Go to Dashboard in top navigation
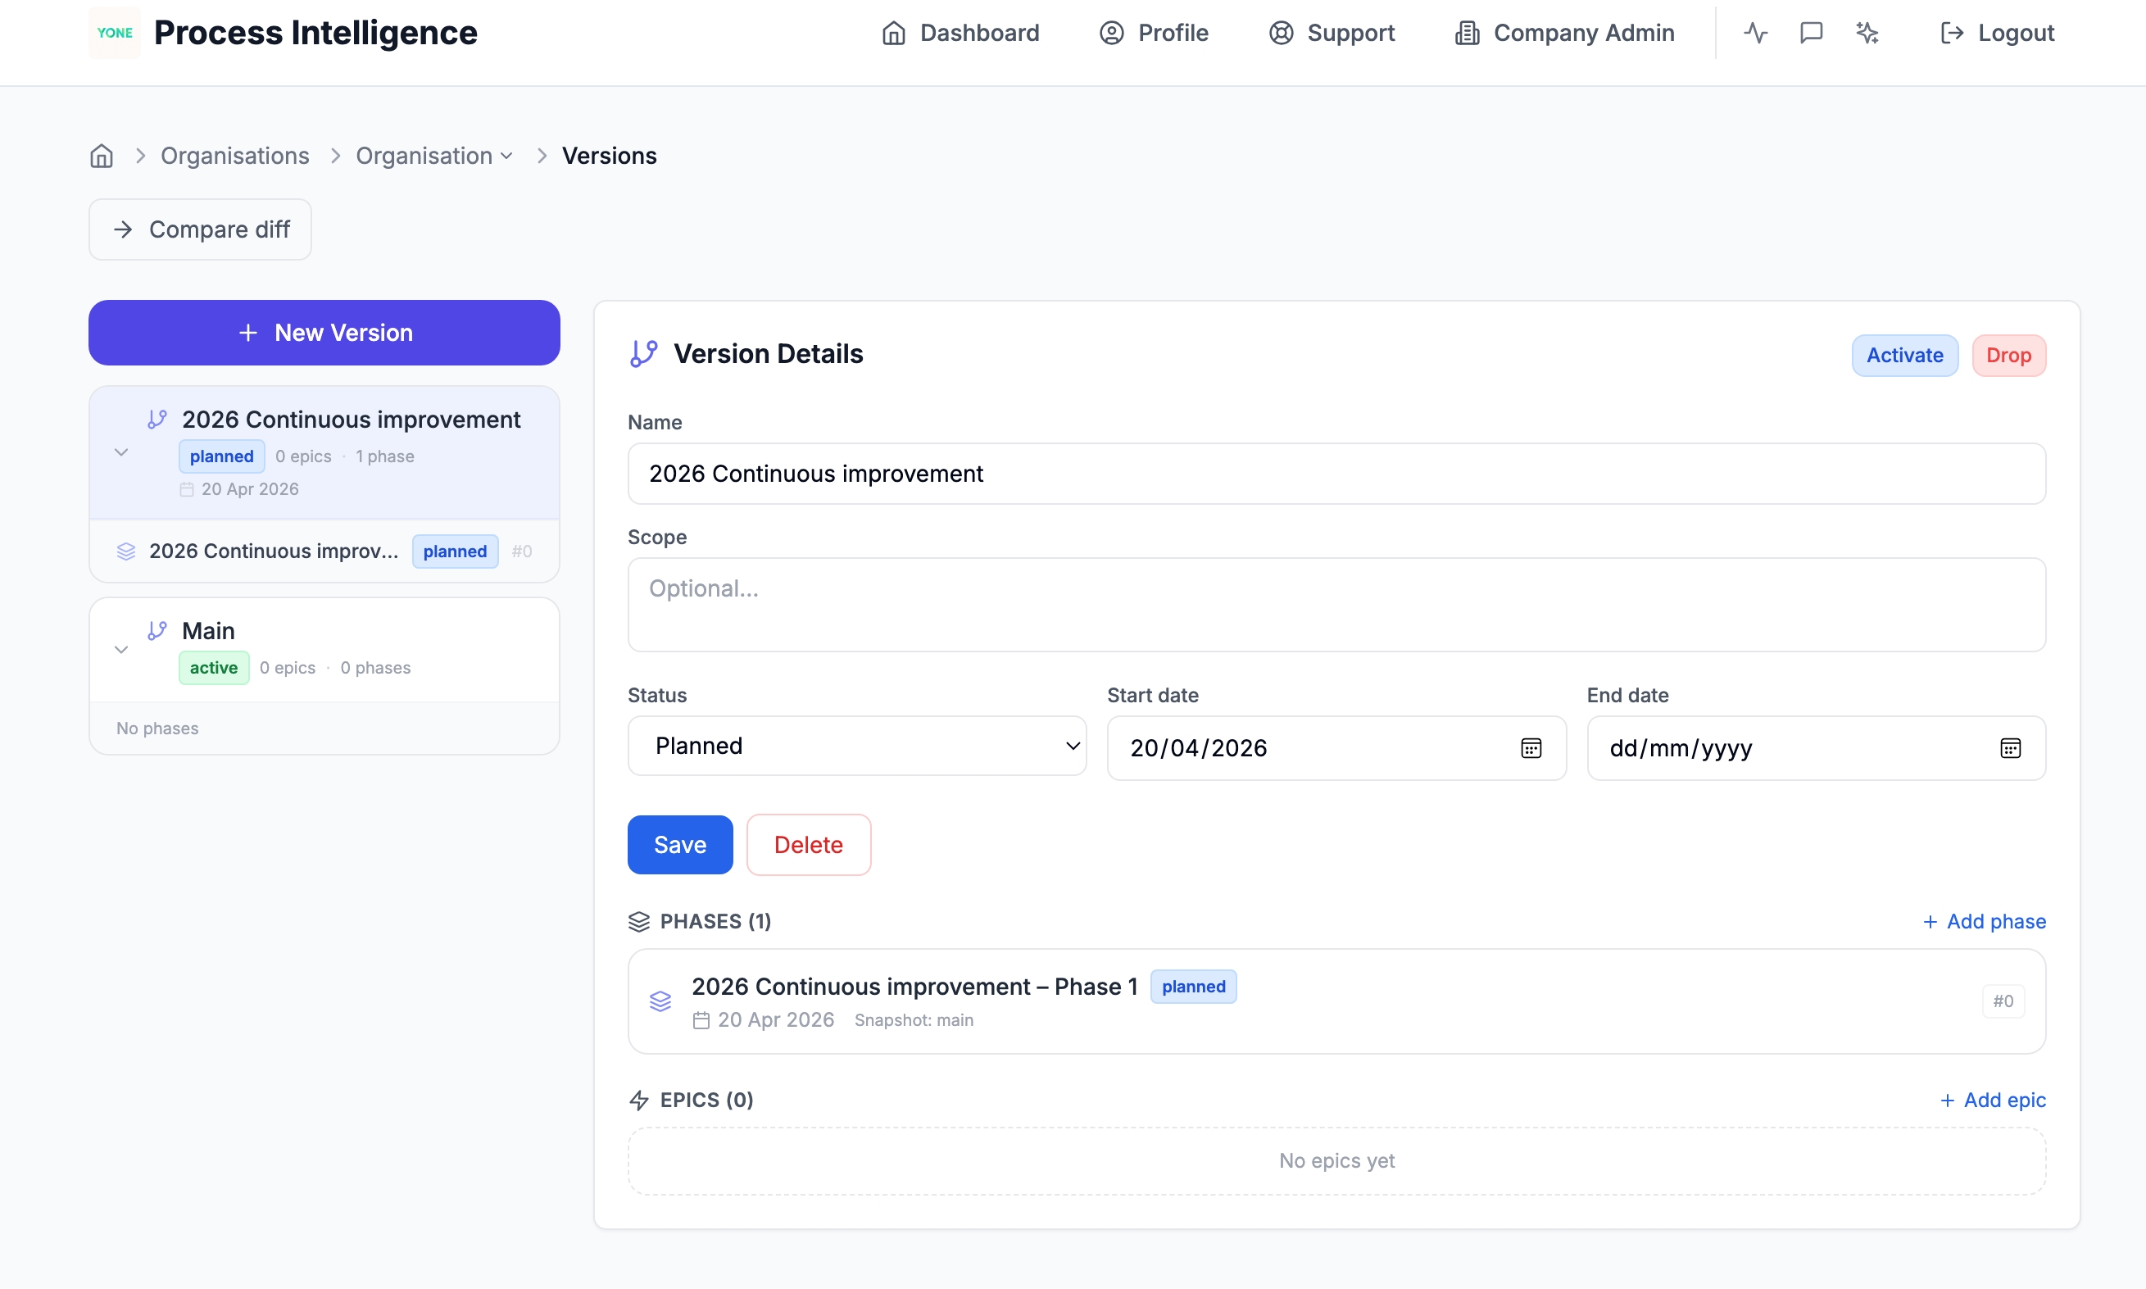The height and width of the screenshot is (1289, 2146). click(x=960, y=33)
